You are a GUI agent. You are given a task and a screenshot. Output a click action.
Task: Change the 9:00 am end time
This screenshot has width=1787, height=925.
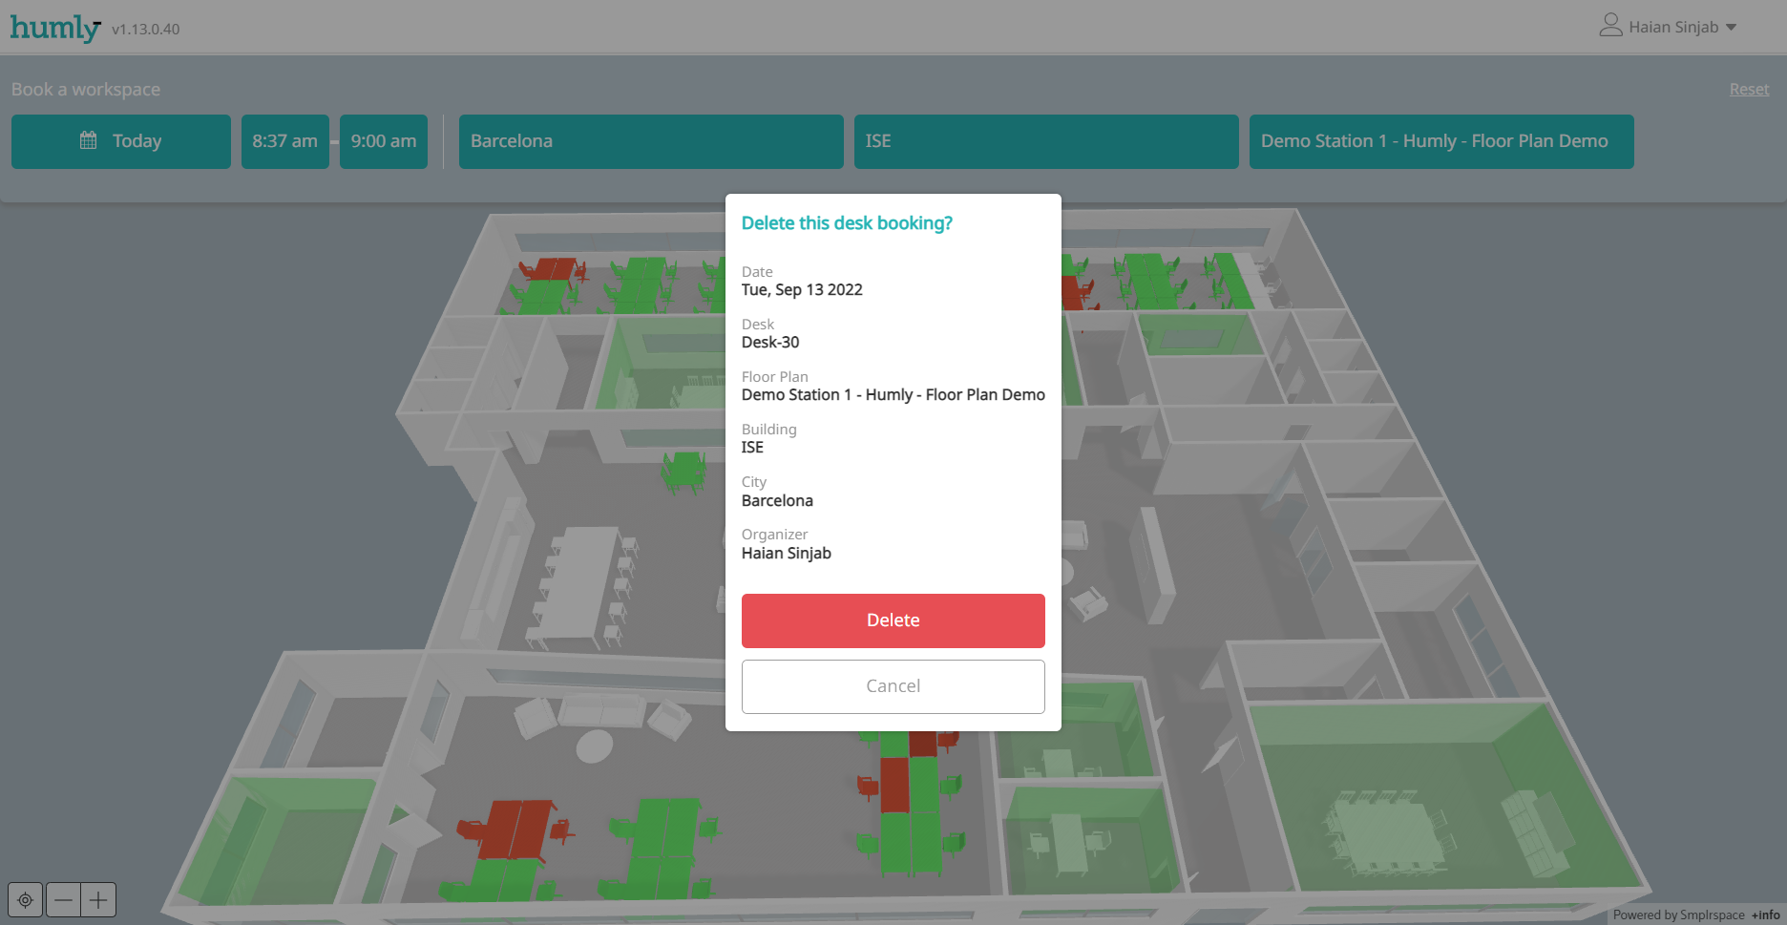coord(383,140)
